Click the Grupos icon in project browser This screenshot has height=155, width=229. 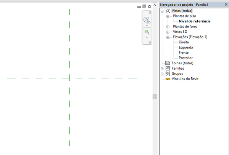168,74
